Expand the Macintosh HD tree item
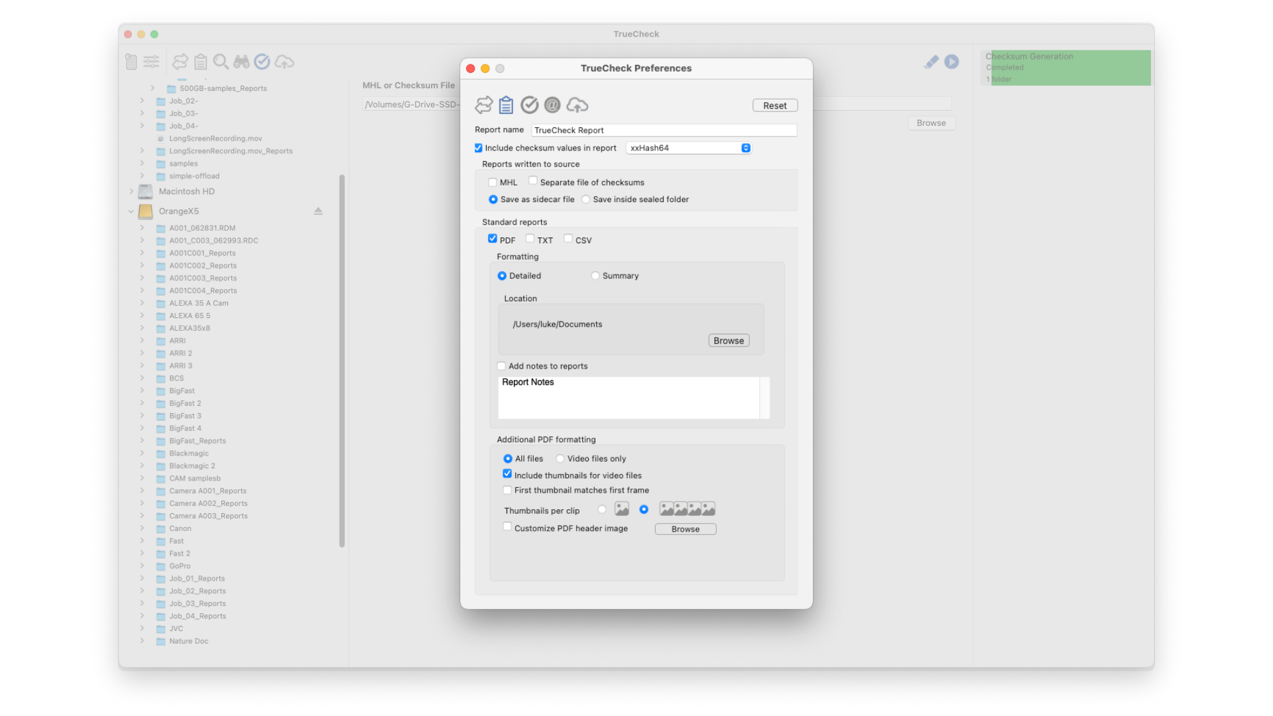The width and height of the screenshot is (1273, 716). pos(131,192)
